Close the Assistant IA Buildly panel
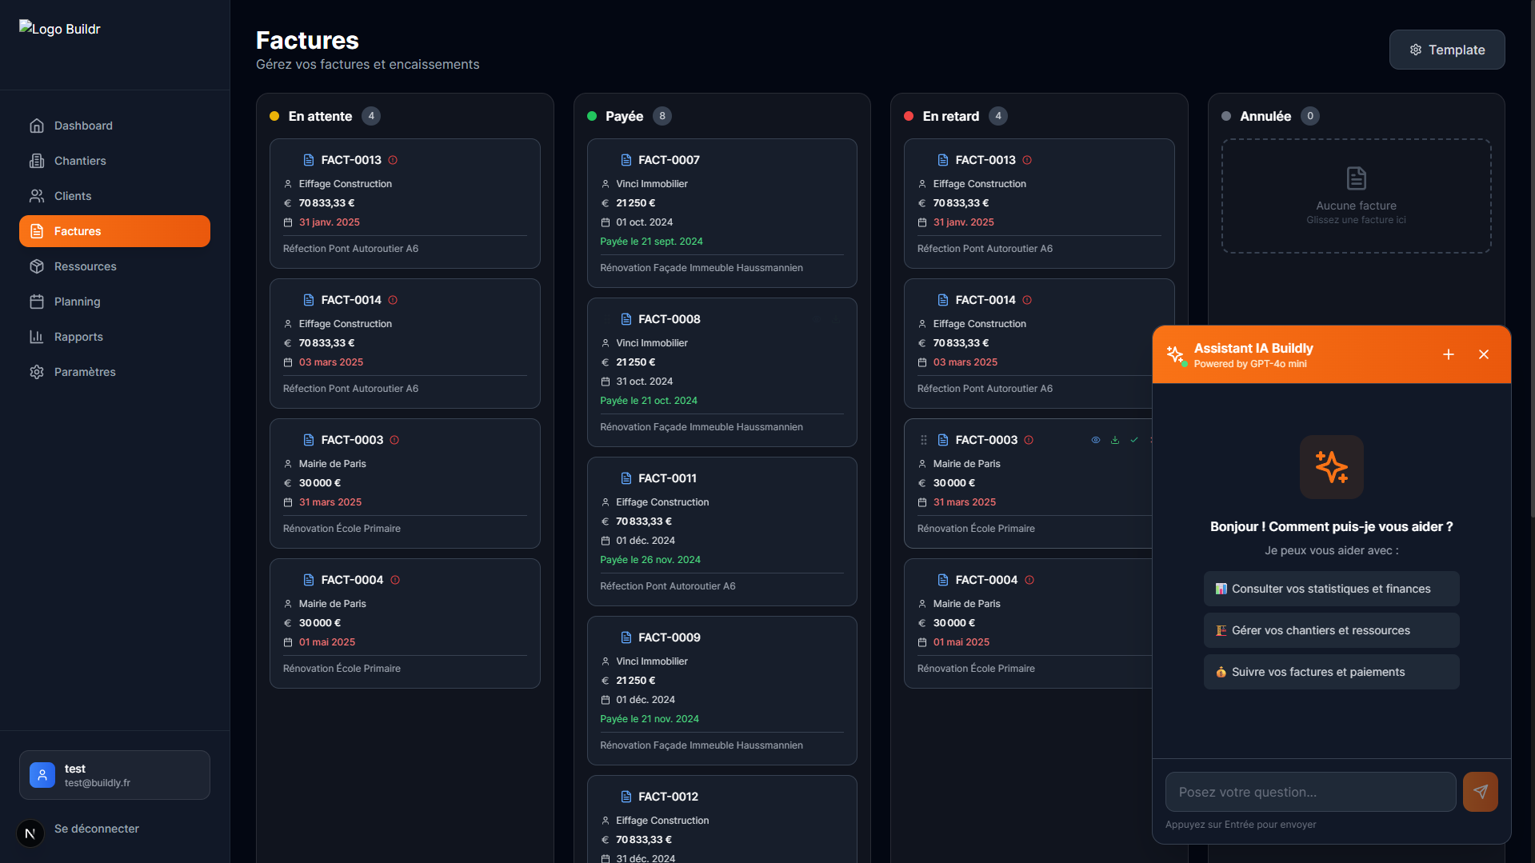The height and width of the screenshot is (863, 1535). tap(1484, 354)
